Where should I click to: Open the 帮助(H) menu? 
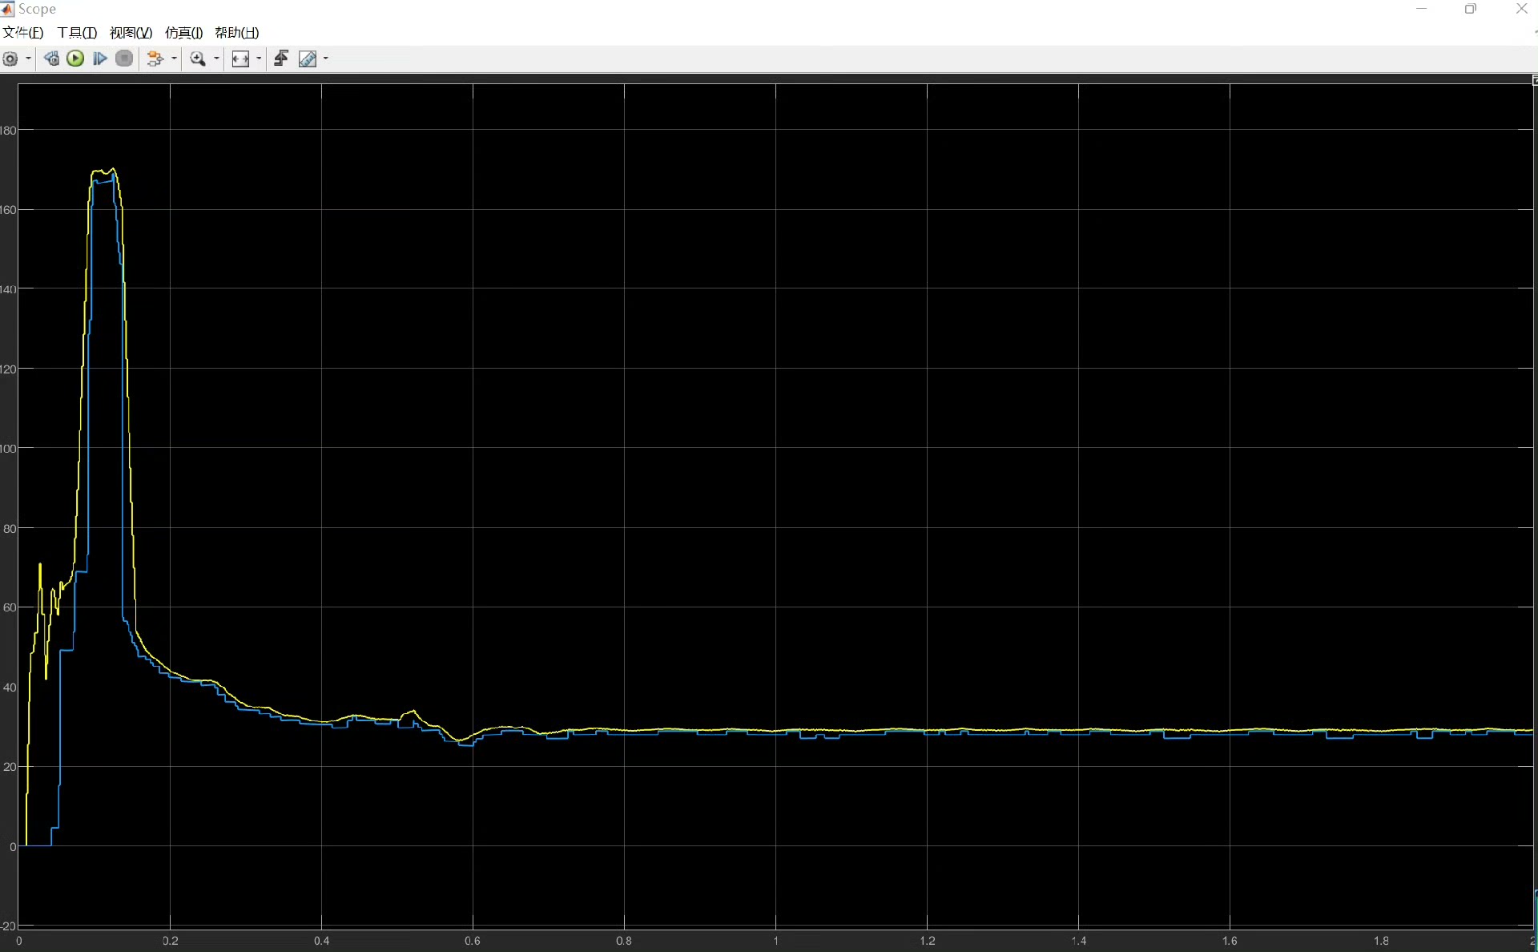point(237,33)
